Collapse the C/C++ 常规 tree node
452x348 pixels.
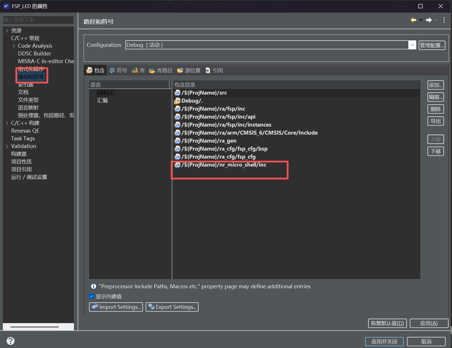click(x=7, y=38)
